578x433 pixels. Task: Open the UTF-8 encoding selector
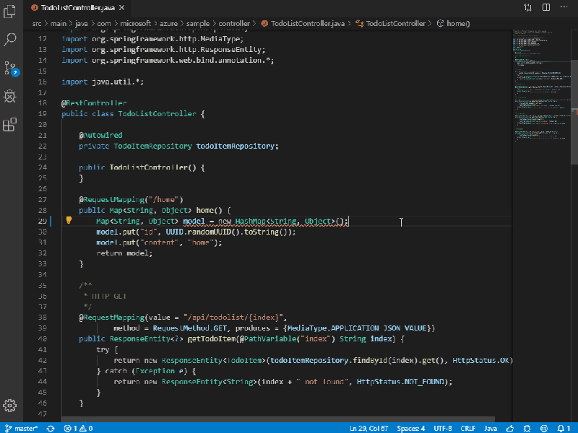pyautogui.click(x=442, y=428)
